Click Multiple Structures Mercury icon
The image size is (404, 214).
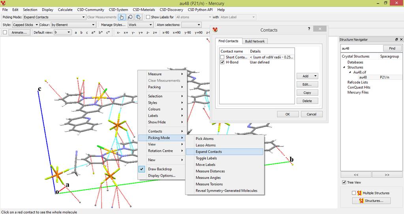[x=359, y=193]
